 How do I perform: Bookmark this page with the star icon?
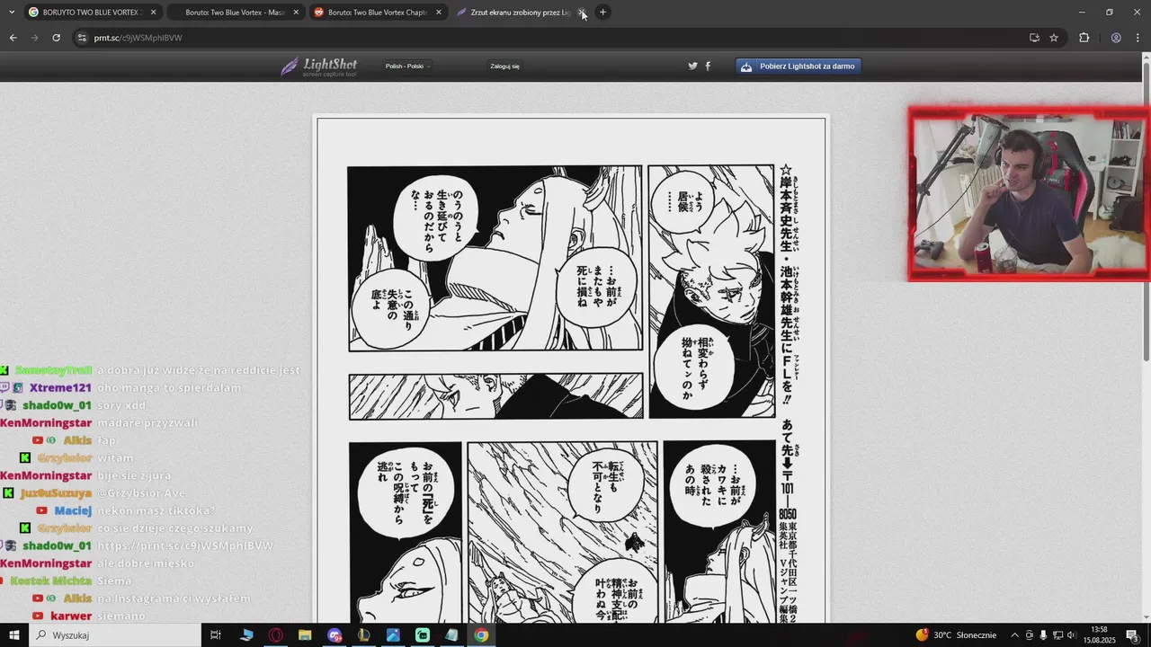[1054, 38]
